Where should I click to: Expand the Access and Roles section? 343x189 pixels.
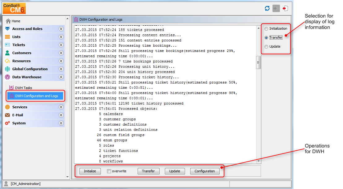pyautogui.click(x=61, y=28)
